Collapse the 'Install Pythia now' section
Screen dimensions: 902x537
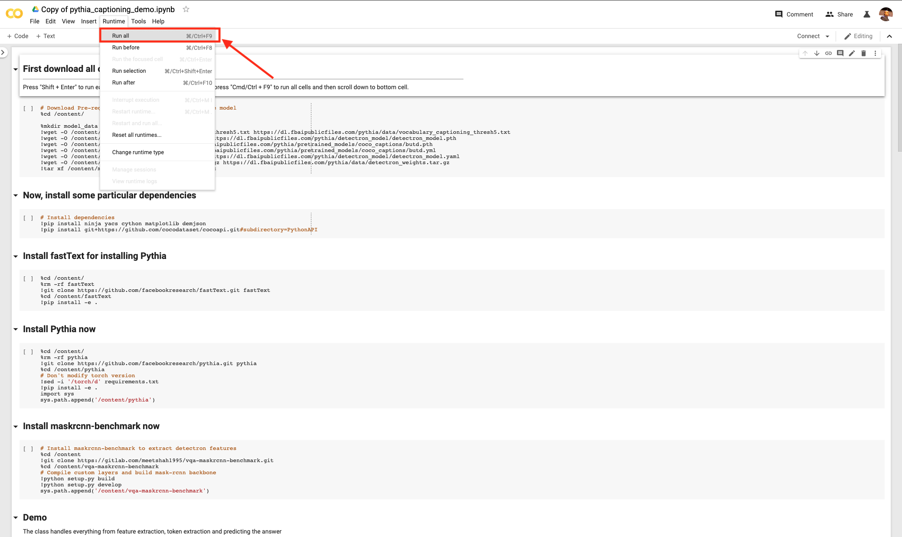pyautogui.click(x=16, y=329)
